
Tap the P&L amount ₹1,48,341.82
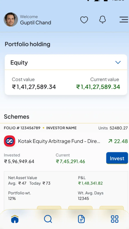pos(90,183)
